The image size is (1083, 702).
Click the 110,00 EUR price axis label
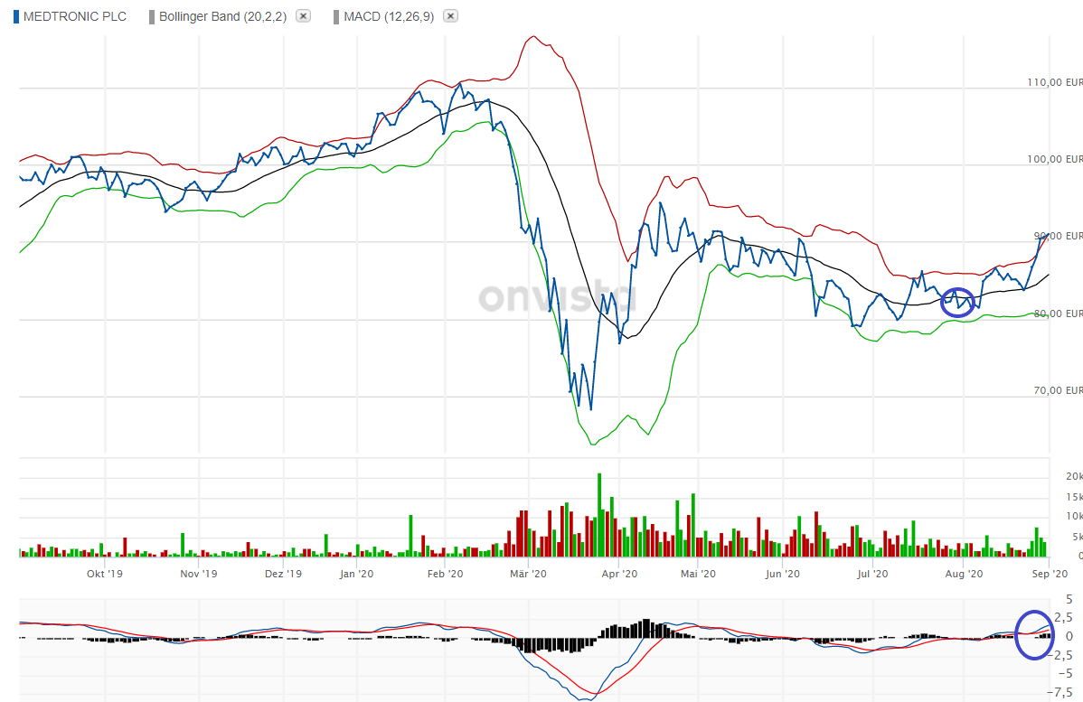click(1054, 82)
